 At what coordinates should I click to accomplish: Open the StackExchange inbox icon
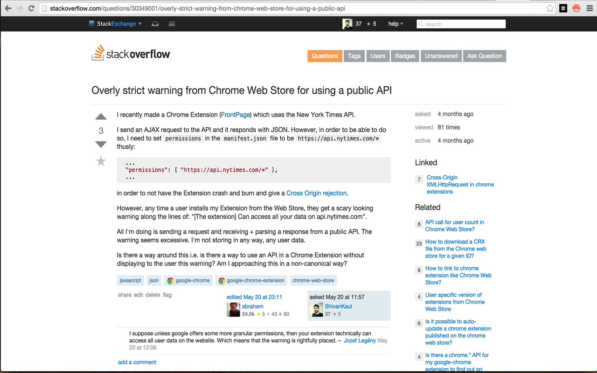click(155, 24)
